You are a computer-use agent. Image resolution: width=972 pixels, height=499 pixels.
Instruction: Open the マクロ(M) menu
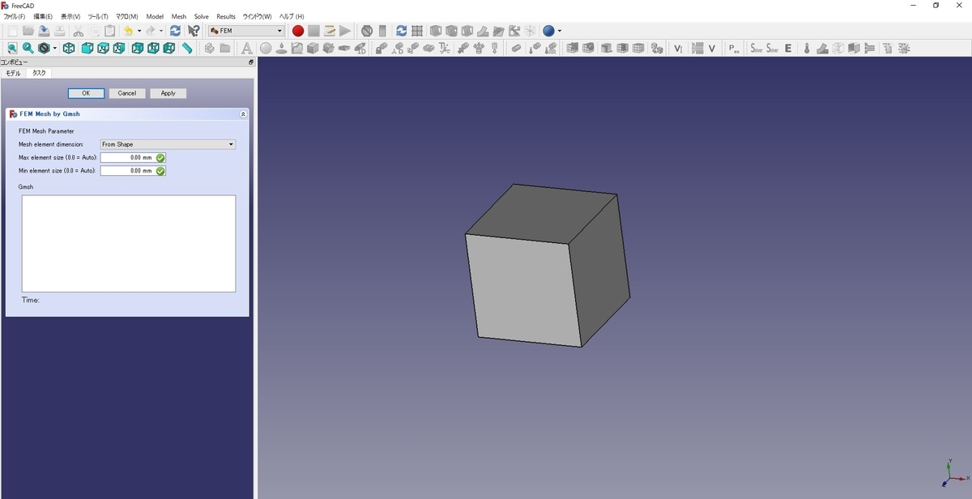[127, 16]
